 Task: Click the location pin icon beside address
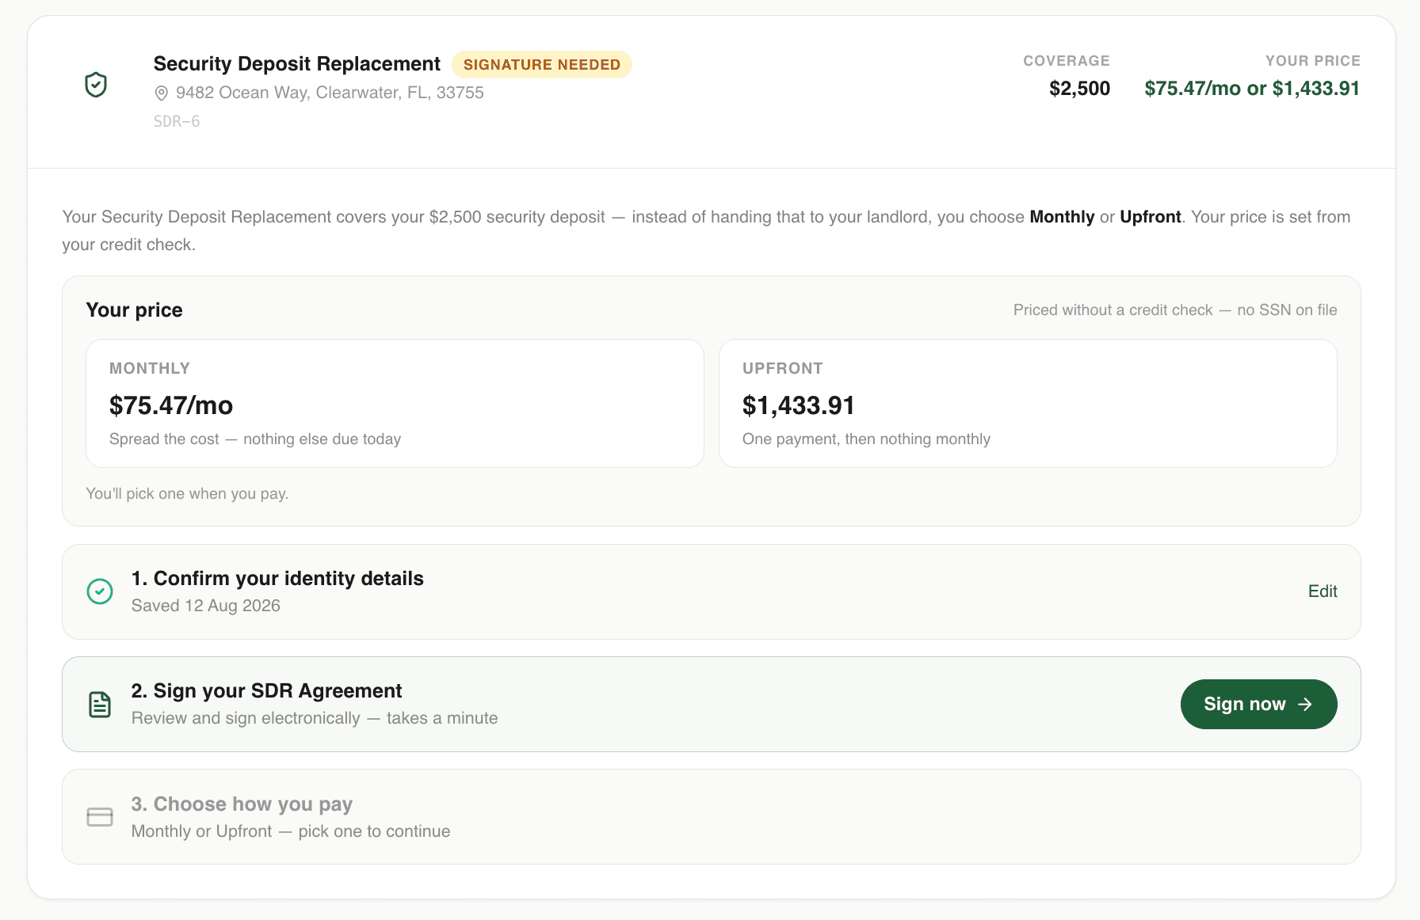(161, 93)
